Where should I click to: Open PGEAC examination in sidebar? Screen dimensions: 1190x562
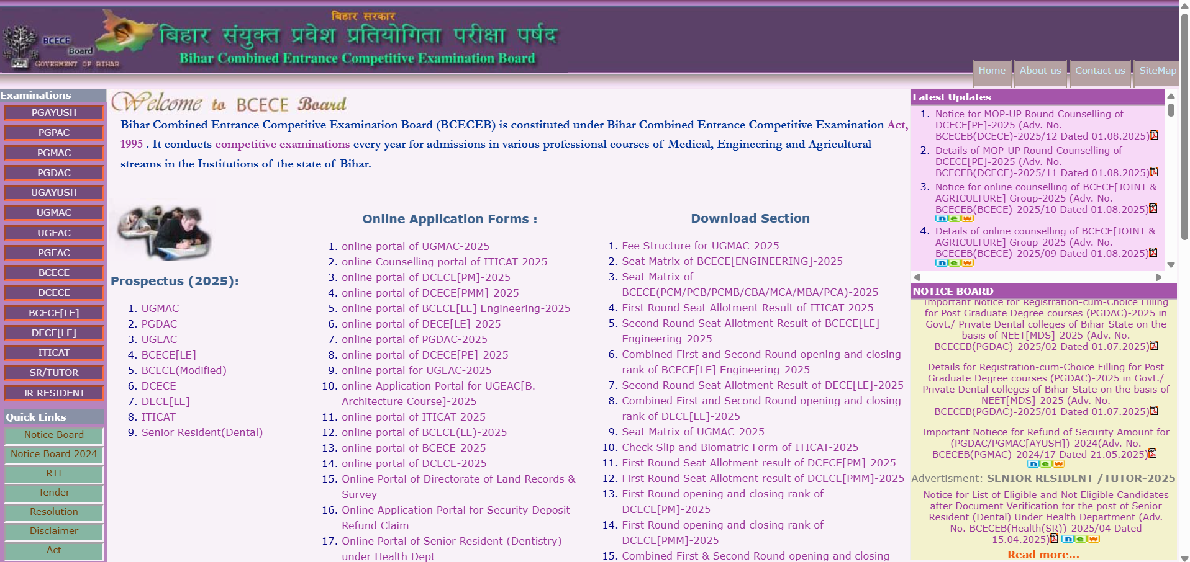[x=54, y=253]
